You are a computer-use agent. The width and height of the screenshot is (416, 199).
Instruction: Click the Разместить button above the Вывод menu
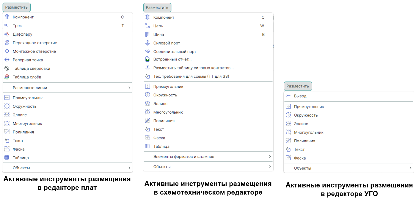click(x=298, y=86)
